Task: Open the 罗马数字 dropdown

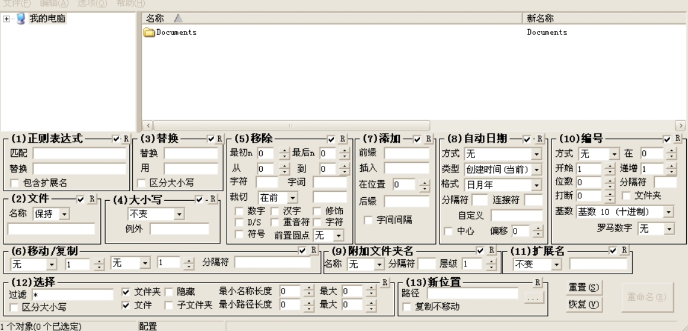Action: (668, 229)
